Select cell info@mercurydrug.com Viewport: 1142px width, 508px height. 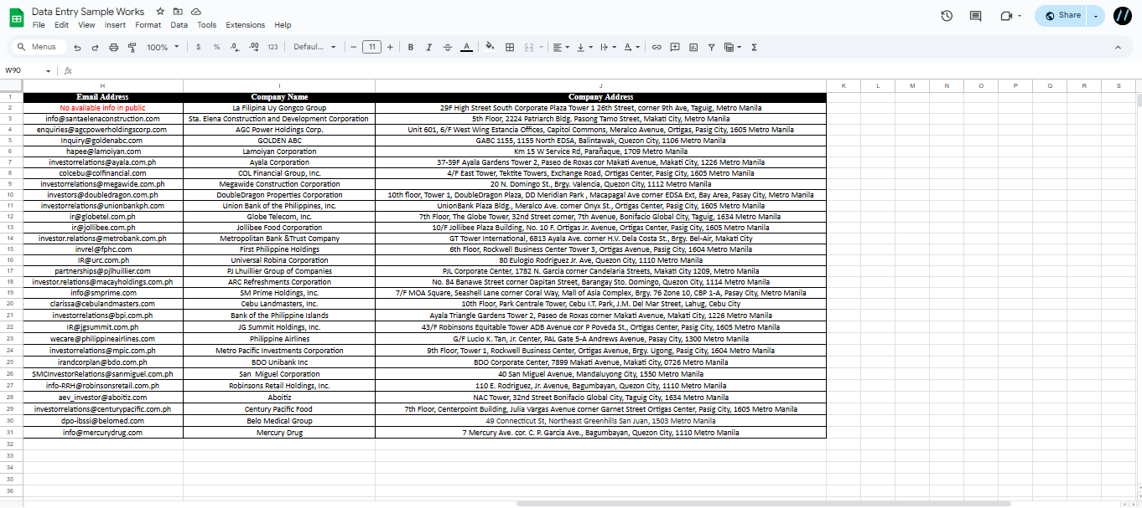pos(102,433)
